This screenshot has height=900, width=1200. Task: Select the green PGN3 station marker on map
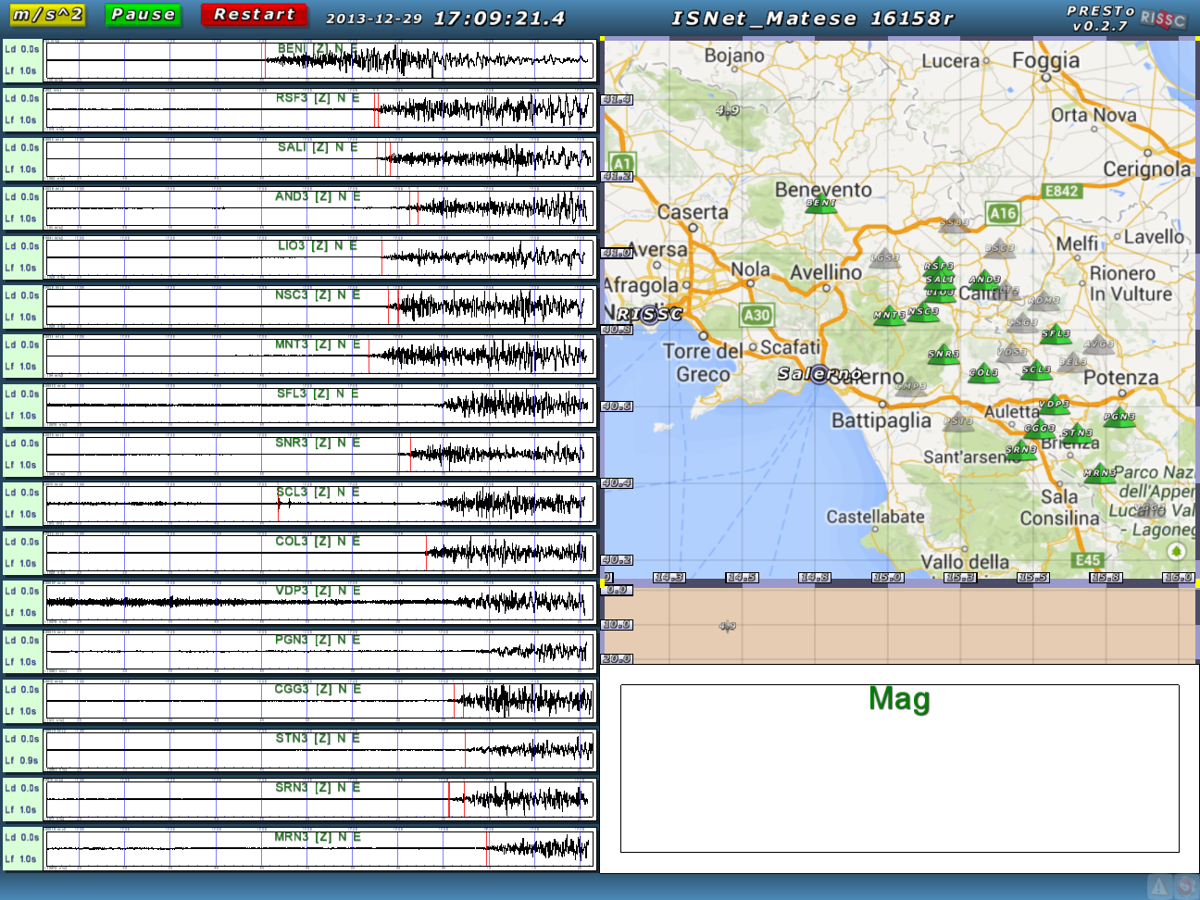[x=1119, y=419]
